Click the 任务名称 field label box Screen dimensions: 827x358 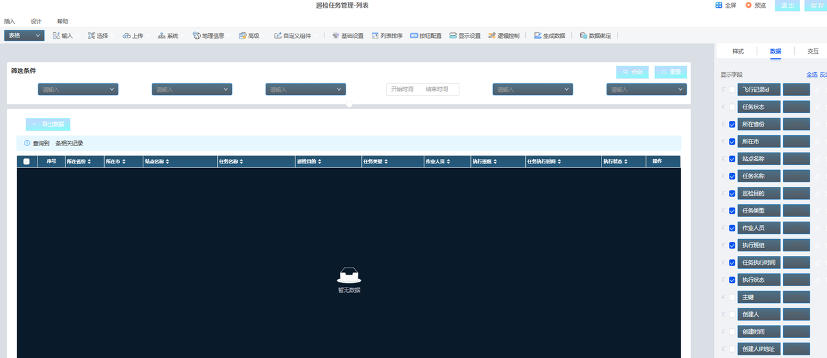click(759, 176)
